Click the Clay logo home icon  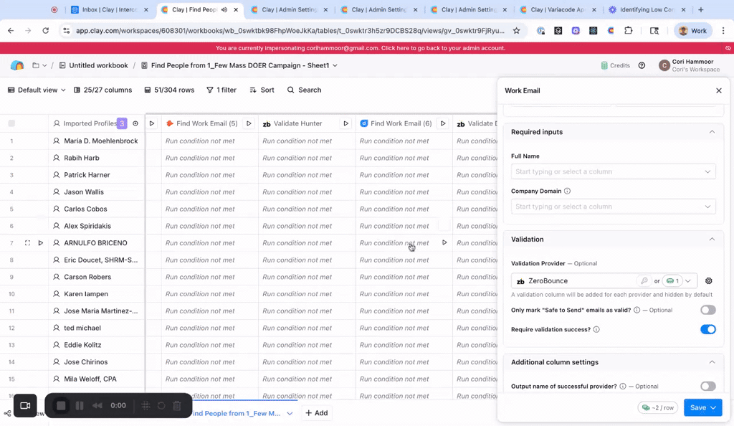(17, 65)
